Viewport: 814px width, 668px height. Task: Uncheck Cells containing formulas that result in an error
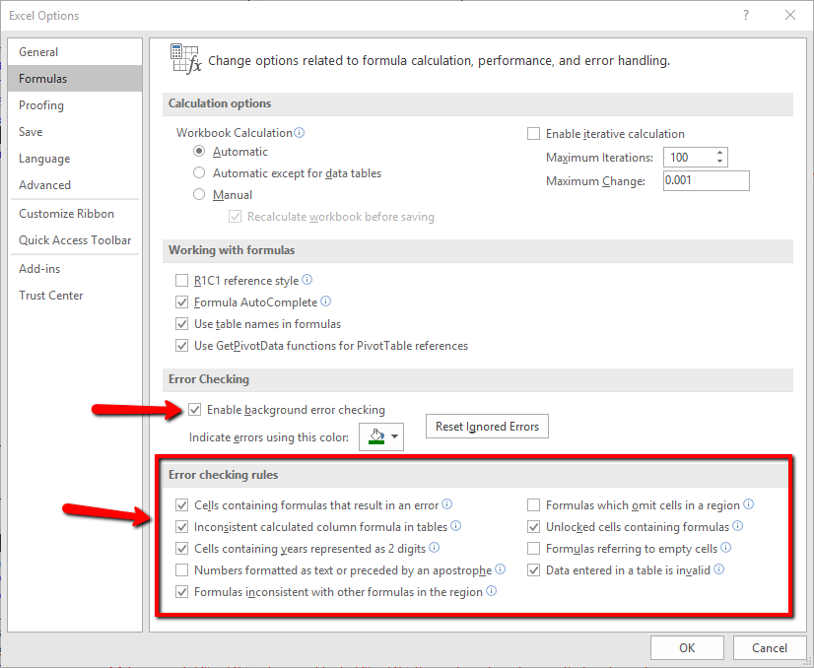pyautogui.click(x=181, y=505)
